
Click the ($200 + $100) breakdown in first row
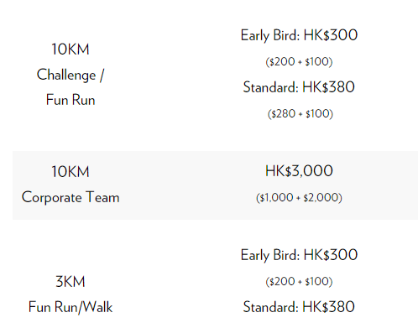[x=299, y=61]
